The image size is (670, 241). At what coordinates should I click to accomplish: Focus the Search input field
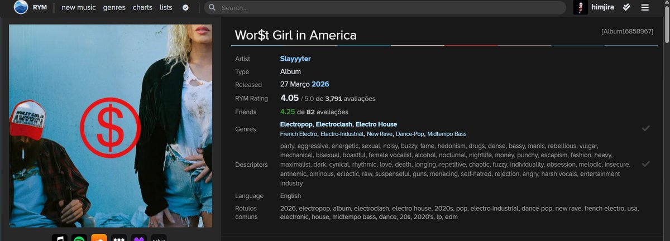(385, 8)
